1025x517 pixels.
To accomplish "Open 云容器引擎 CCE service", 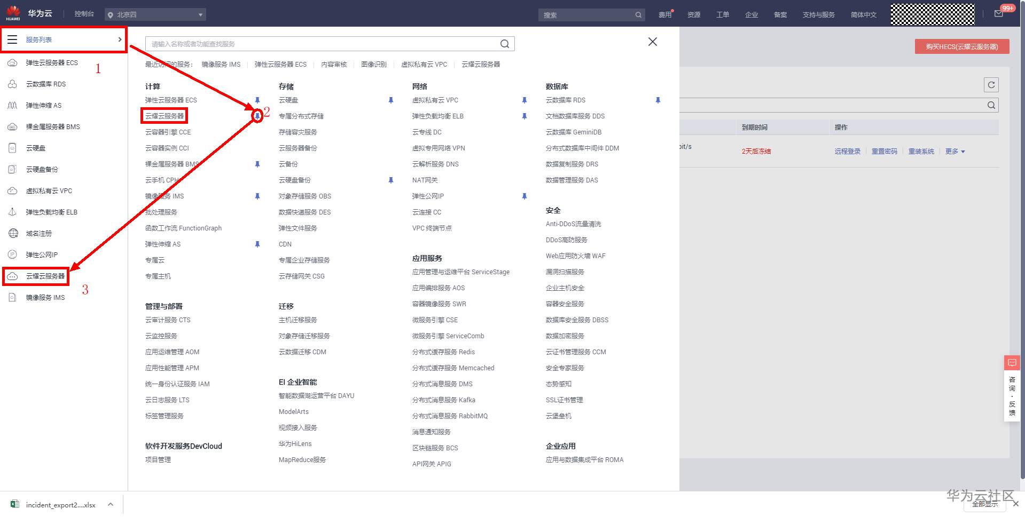I will coord(168,132).
